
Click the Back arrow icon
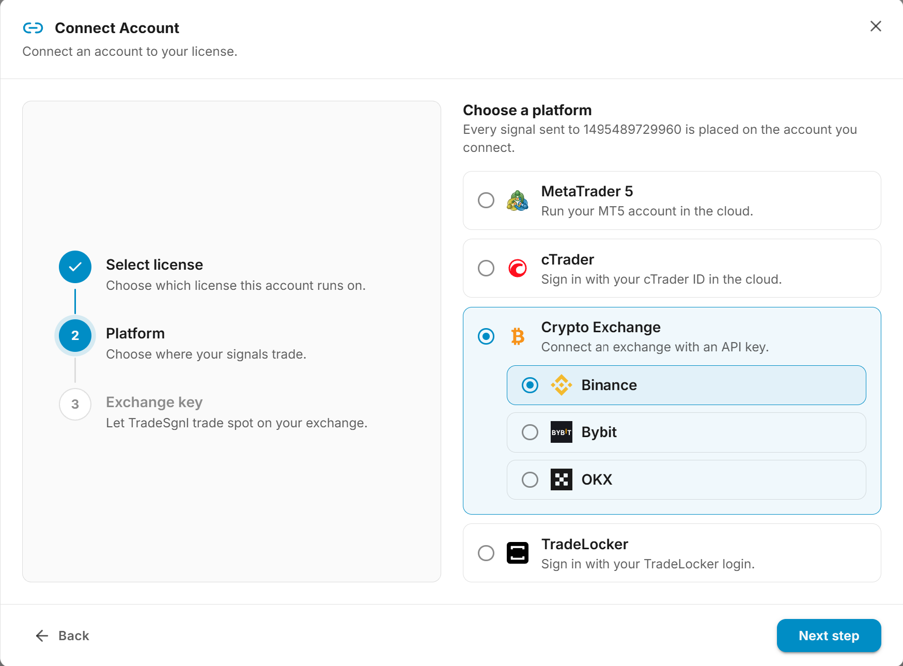pos(42,636)
